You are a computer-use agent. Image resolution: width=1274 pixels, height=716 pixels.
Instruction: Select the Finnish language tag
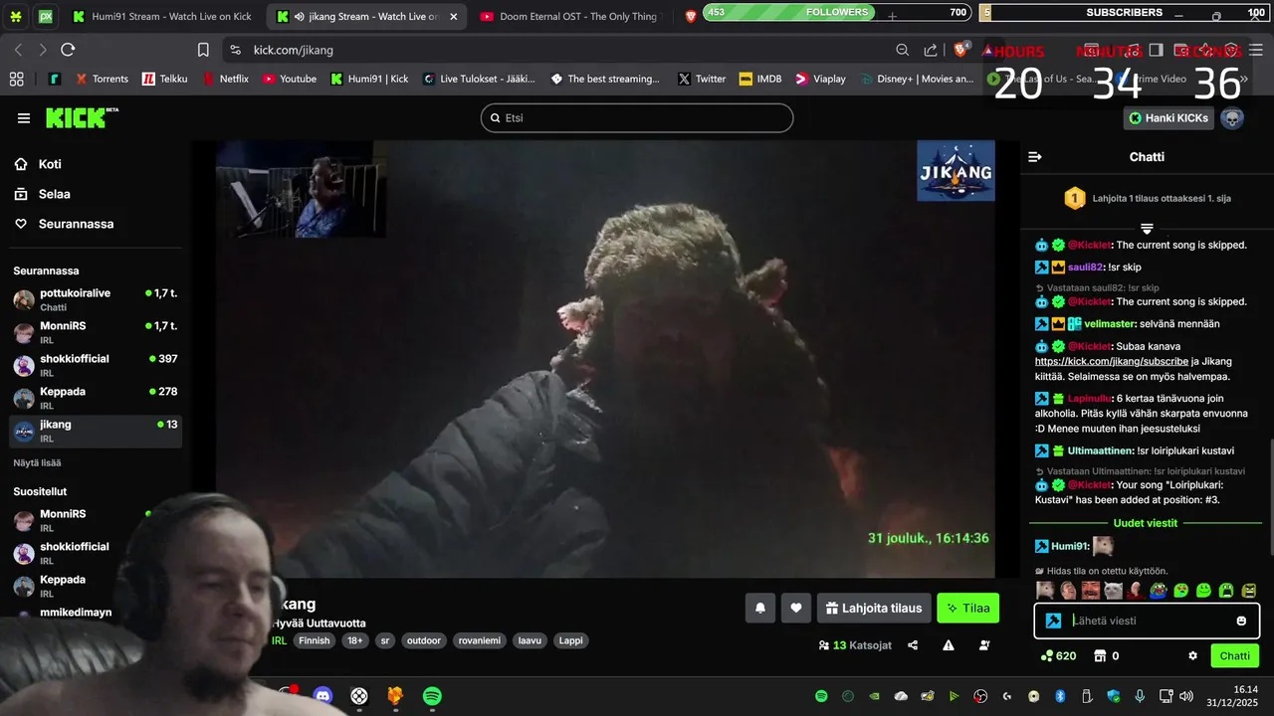[315, 640]
